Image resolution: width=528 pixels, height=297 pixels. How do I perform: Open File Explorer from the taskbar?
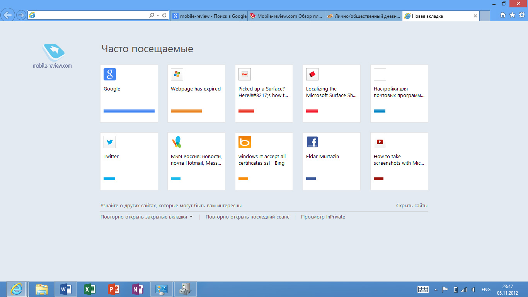pos(41,289)
